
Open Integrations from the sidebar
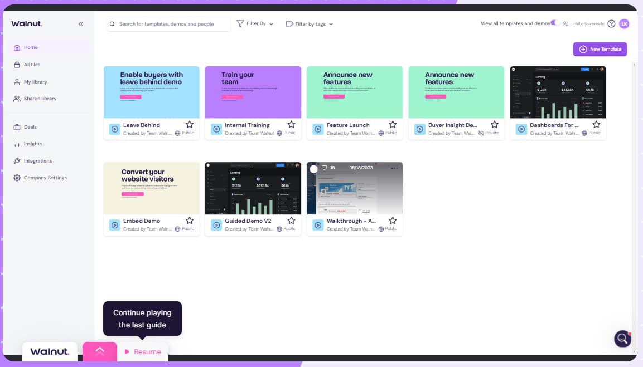click(x=17, y=160)
